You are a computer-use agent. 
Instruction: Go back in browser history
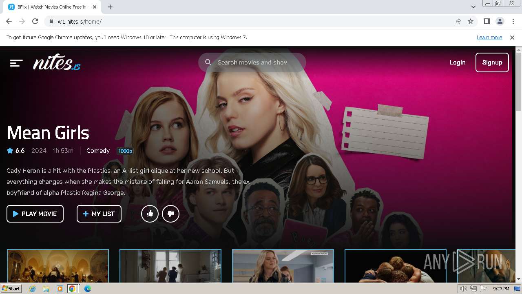[x=9, y=21]
